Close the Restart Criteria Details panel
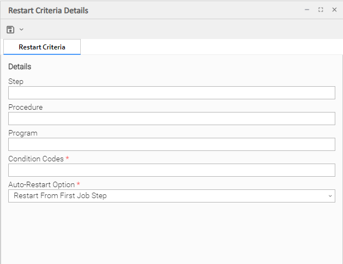 tap(334, 10)
